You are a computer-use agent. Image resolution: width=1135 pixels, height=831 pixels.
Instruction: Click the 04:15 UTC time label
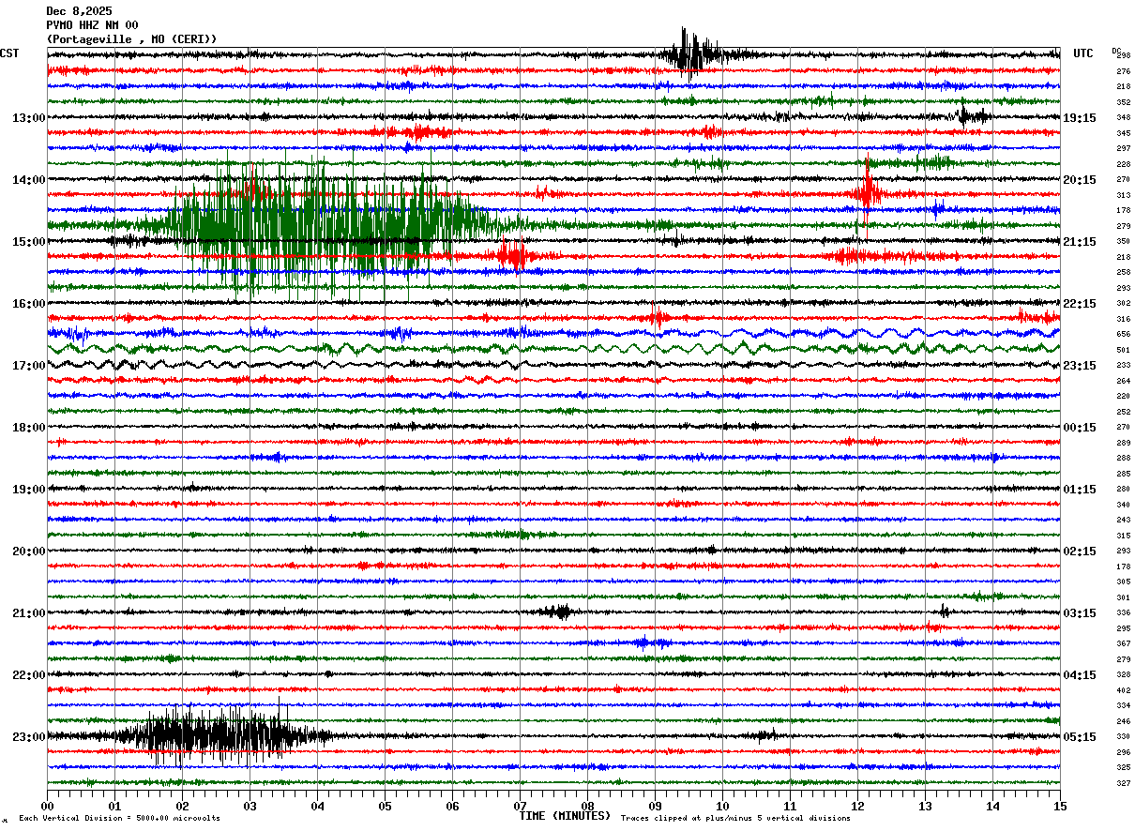click(x=1080, y=675)
